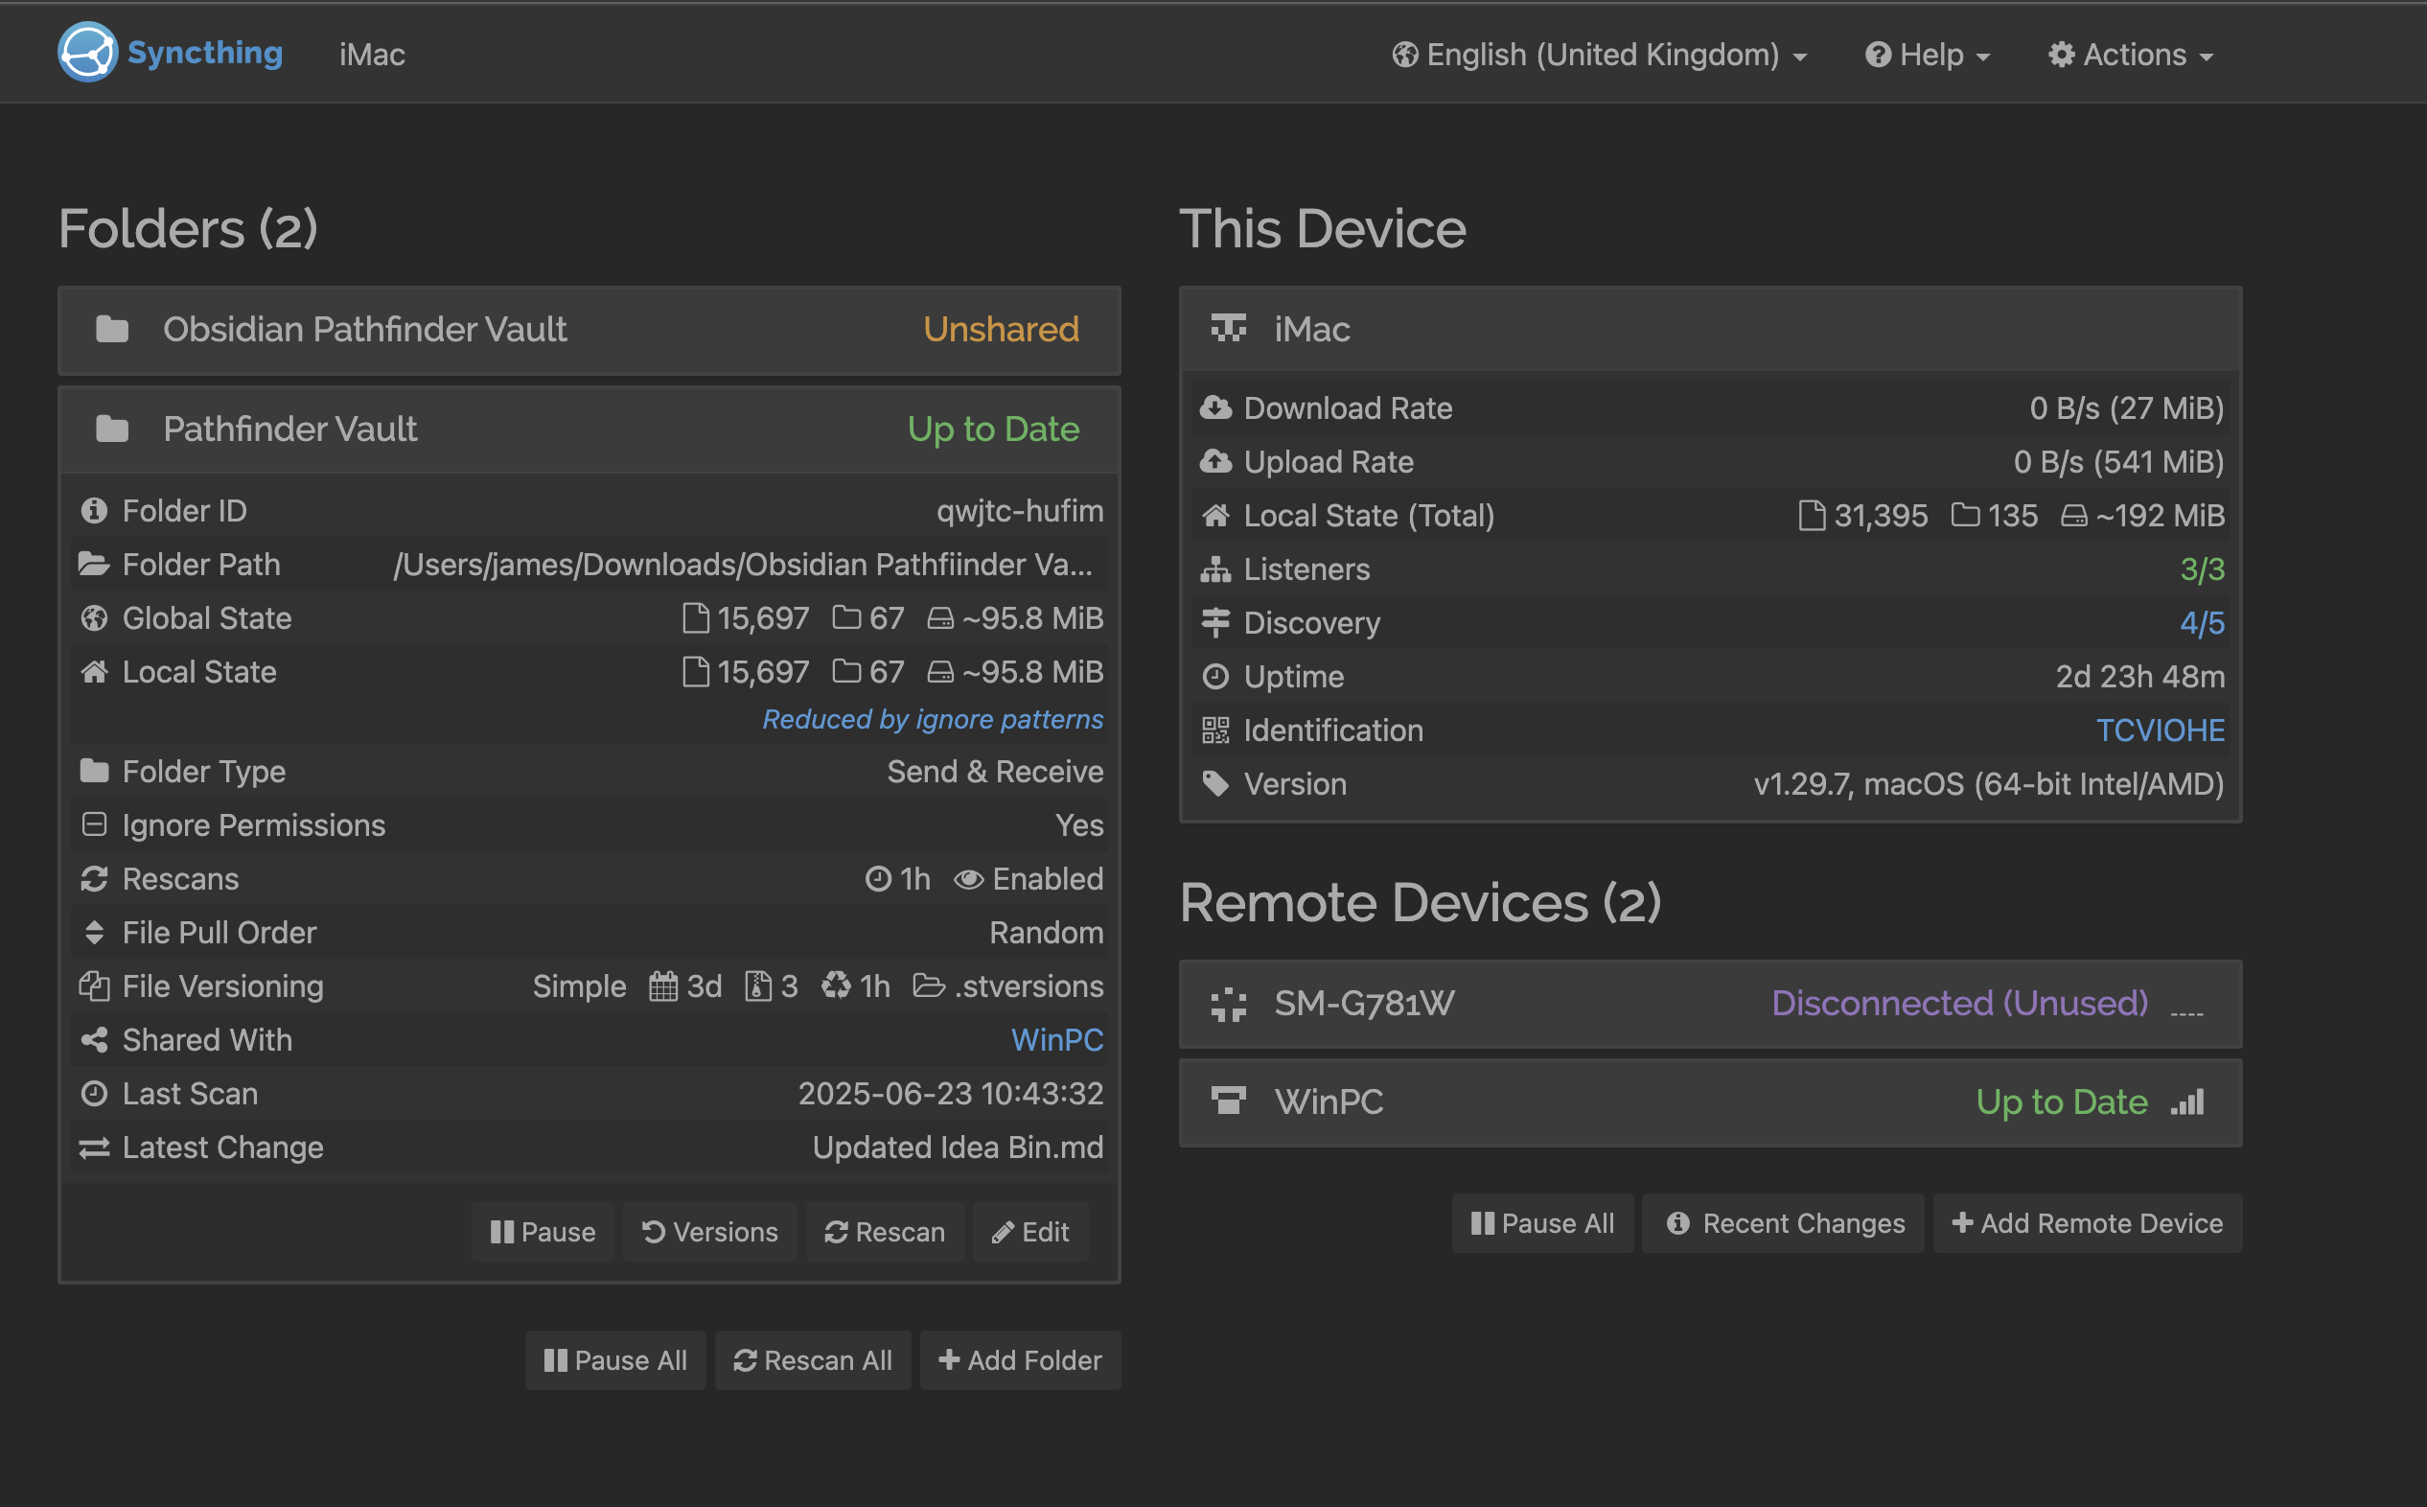
Task: Edit the Pathfinder Vault folder
Action: click(x=1030, y=1233)
